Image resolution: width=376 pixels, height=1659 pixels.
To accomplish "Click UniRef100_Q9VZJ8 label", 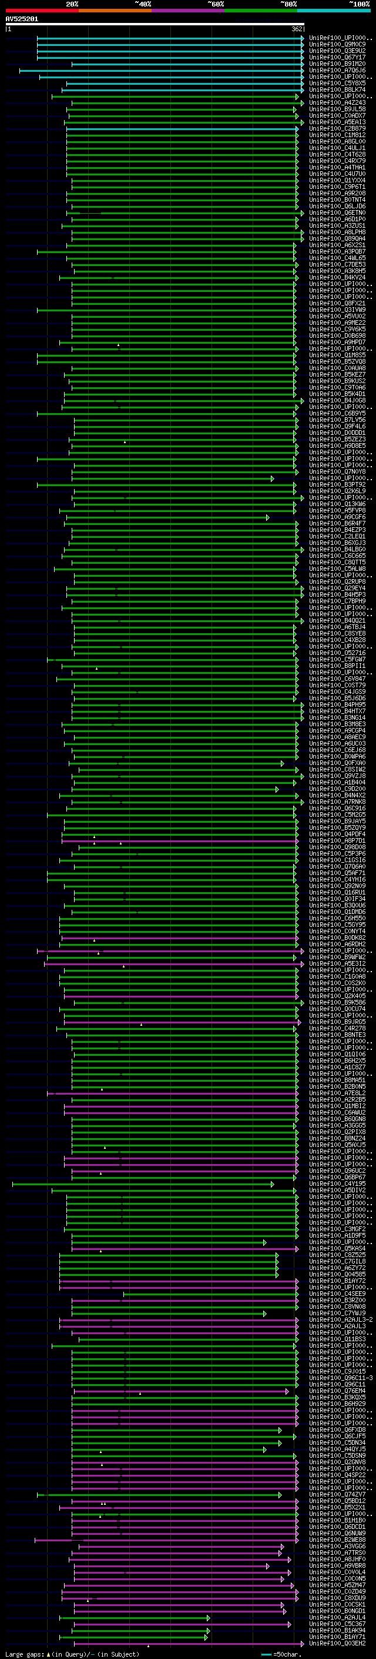I will coord(337,776).
